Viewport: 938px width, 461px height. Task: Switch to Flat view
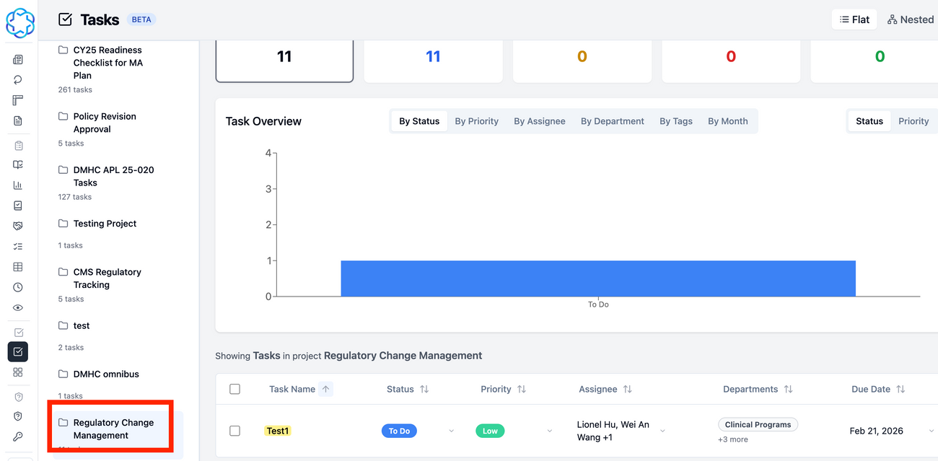854,19
